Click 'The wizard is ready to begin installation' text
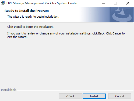The width and height of the screenshot is (134, 101). coord(33,17)
